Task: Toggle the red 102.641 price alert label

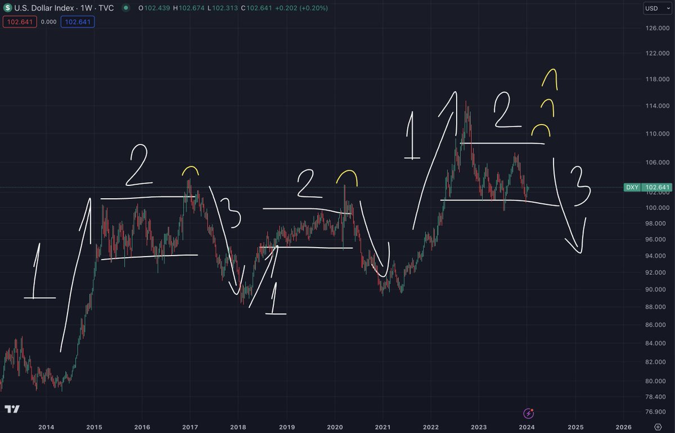Action: pyautogui.click(x=19, y=21)
